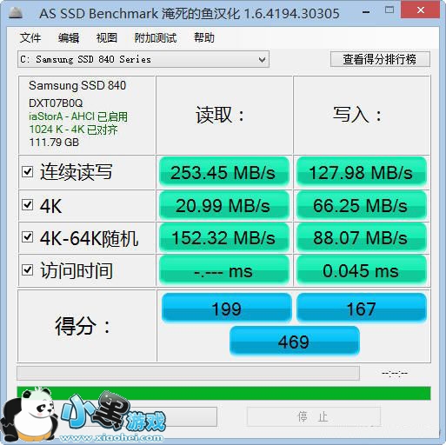Open the 文件 menu

[x=30, y=37]
